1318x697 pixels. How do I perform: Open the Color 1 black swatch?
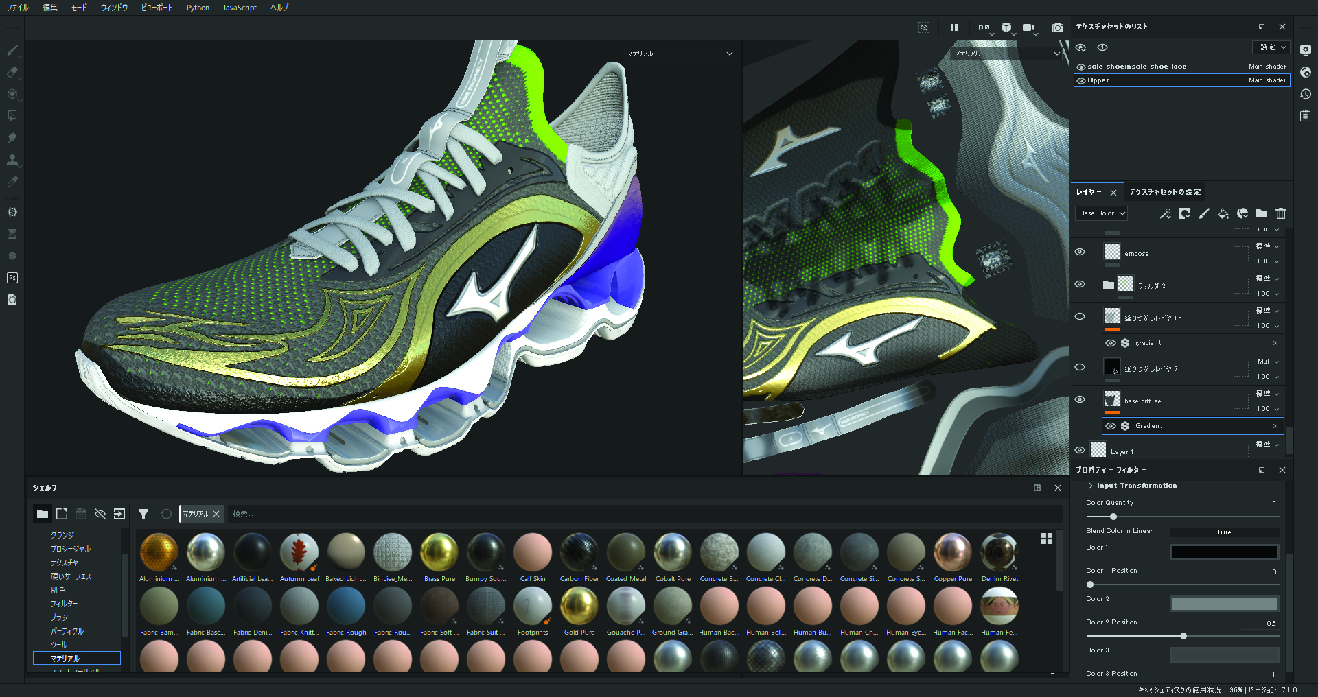pos(1224,552)
